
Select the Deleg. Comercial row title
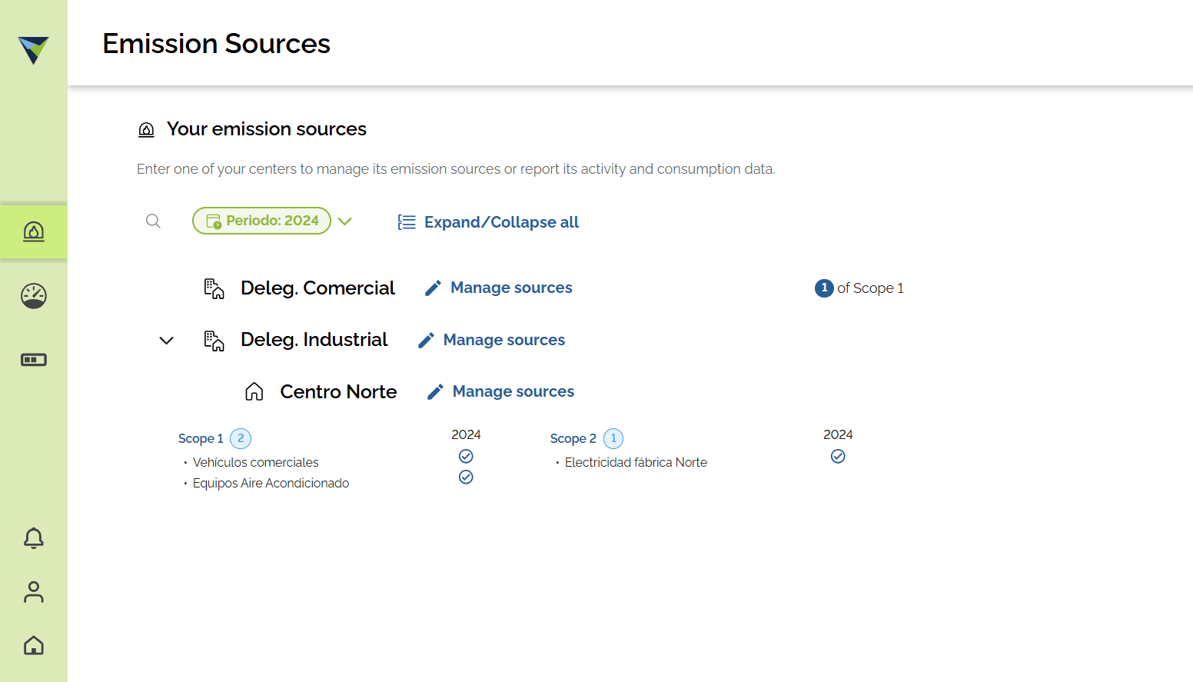click(317, 288)
